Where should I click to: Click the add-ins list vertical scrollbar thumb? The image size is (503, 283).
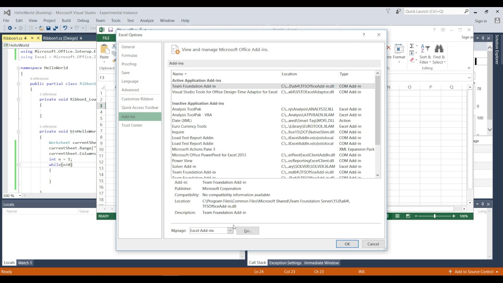coord(378,110)
